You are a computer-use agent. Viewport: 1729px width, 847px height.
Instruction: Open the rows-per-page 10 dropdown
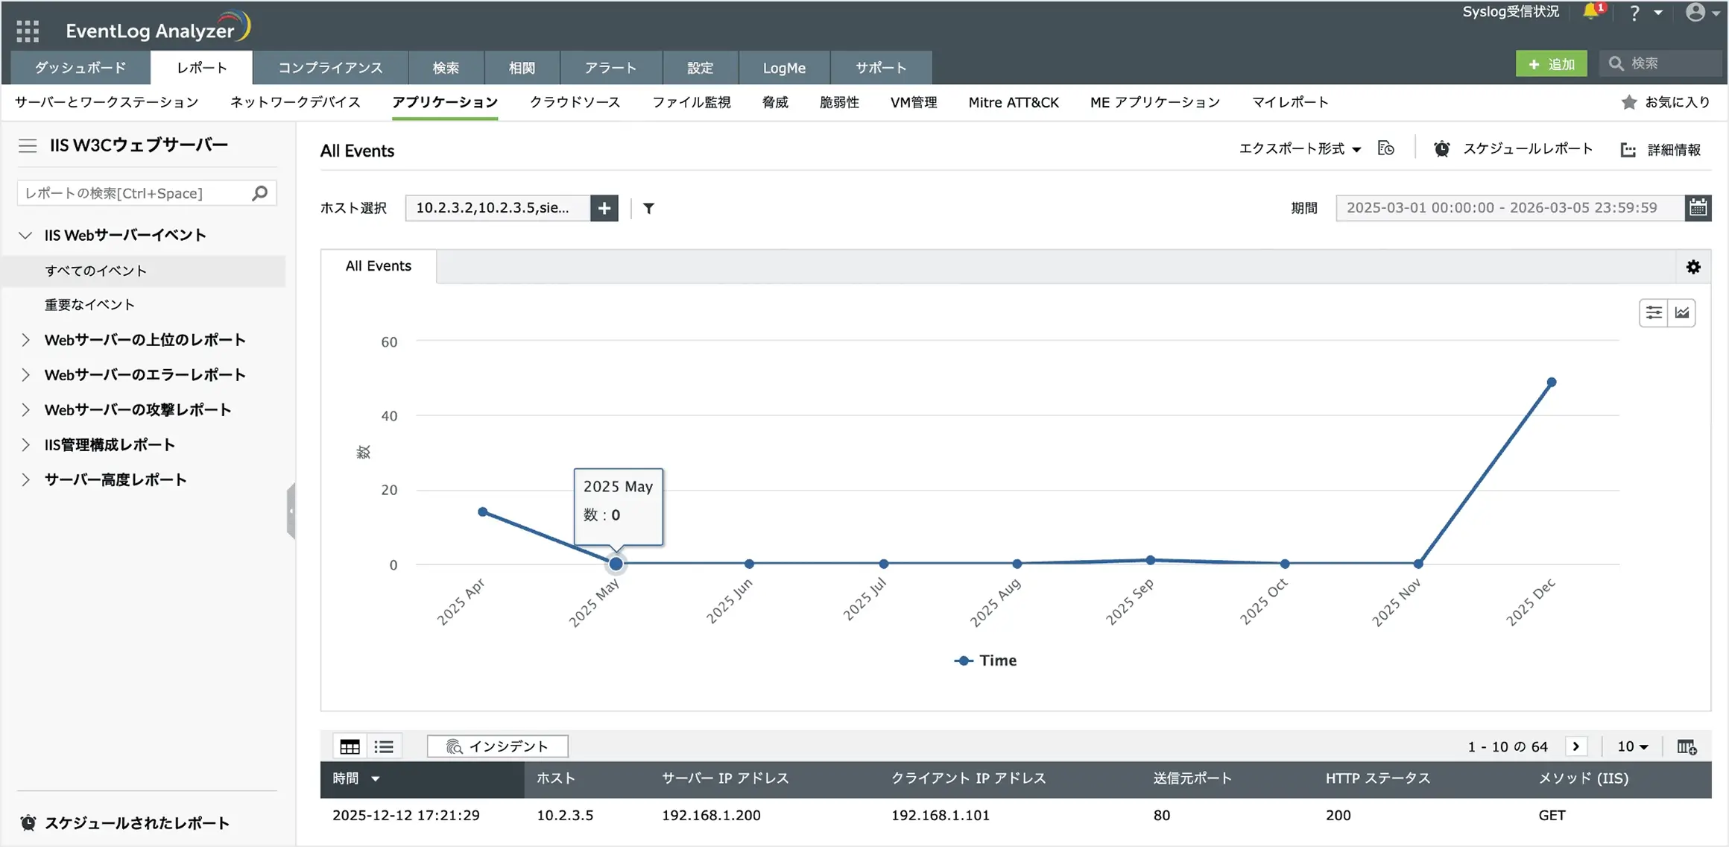(x=1632, y=746)
